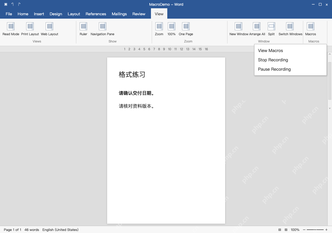Select Stop Recording in Macros menu

point(290,60)
